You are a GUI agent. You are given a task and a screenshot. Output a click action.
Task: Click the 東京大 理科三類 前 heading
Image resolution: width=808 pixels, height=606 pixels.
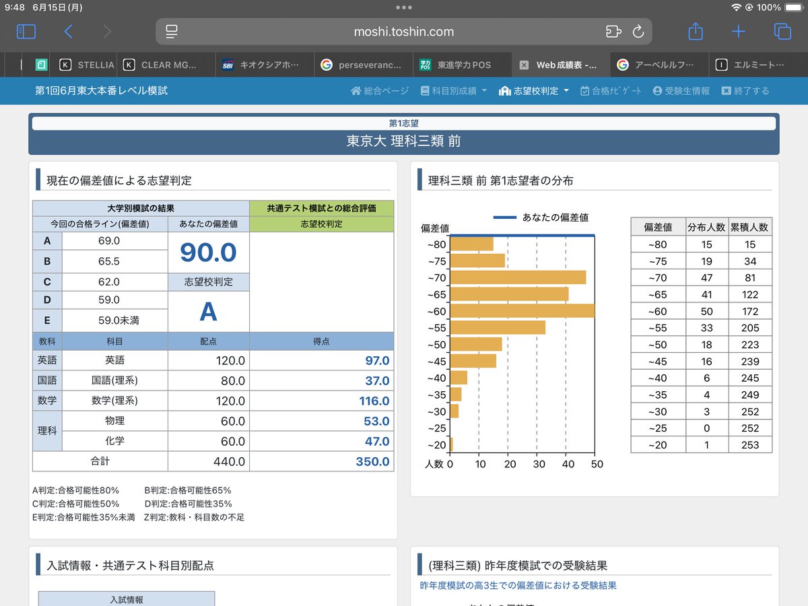404,141
